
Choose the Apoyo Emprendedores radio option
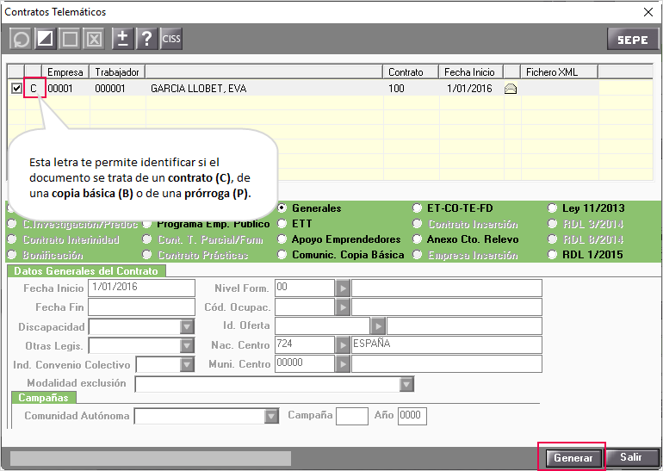pos(282,239)
